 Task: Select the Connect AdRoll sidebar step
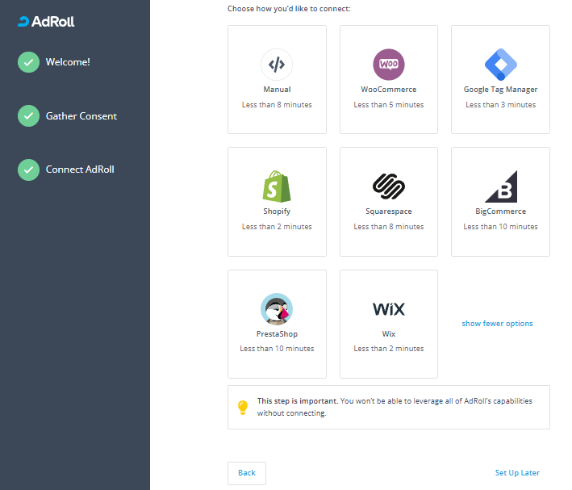tap(80, 170)
